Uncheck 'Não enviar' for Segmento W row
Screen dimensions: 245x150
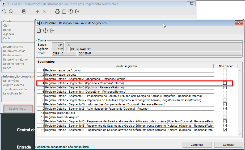pos(225,104)
